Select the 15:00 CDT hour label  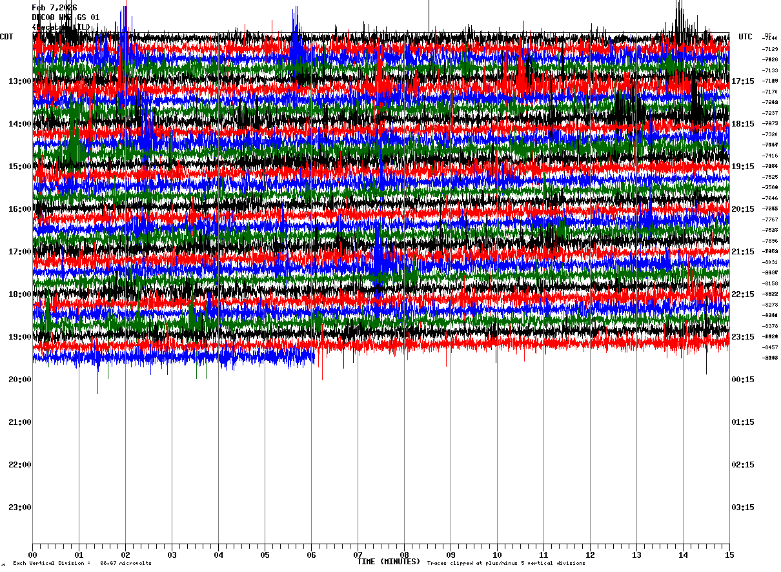(x=20, y=167)
